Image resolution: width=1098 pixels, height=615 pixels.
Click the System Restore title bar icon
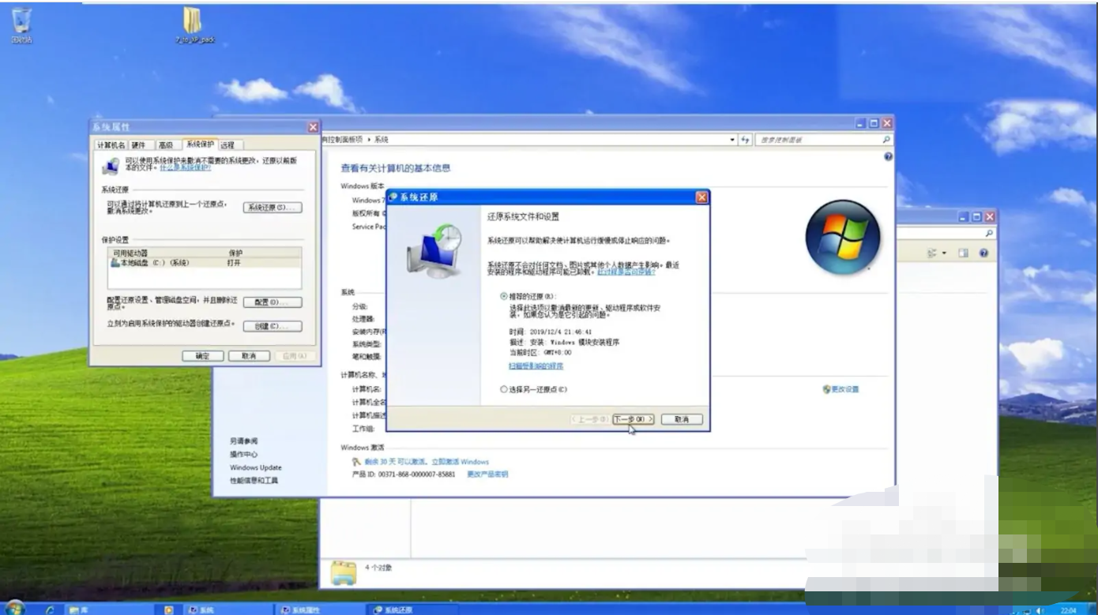point(393,197)
